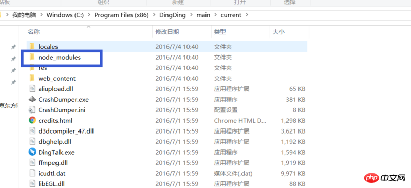Viewport: 411px width, 188px height.
Task: Click the icudtl.dat blank file icon
Action: pos(32,173)
